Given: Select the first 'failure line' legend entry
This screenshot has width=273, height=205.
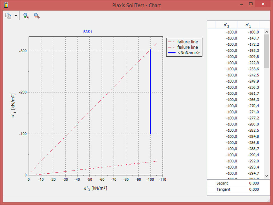Looking at the screenshot, I should [x=187, y=42].
